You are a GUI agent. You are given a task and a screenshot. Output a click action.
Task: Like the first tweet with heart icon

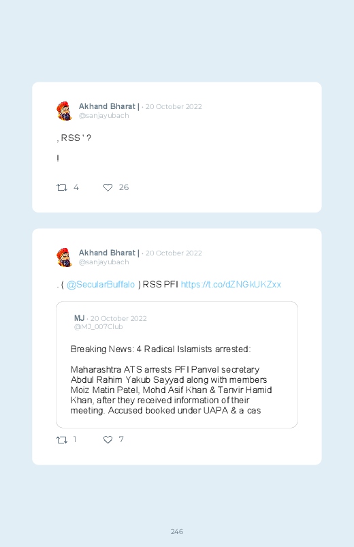coord(108,187)
